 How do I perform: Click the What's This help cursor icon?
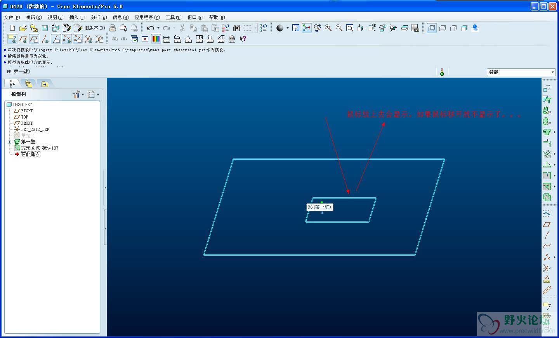[243, 39]
